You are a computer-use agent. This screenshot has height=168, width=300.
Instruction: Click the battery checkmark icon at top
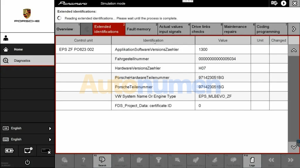pos(274,3)
